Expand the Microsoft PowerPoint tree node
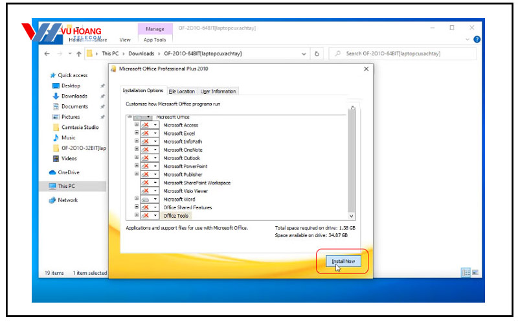The width and height of the screenshot is (518, 324). pos(137,166)
